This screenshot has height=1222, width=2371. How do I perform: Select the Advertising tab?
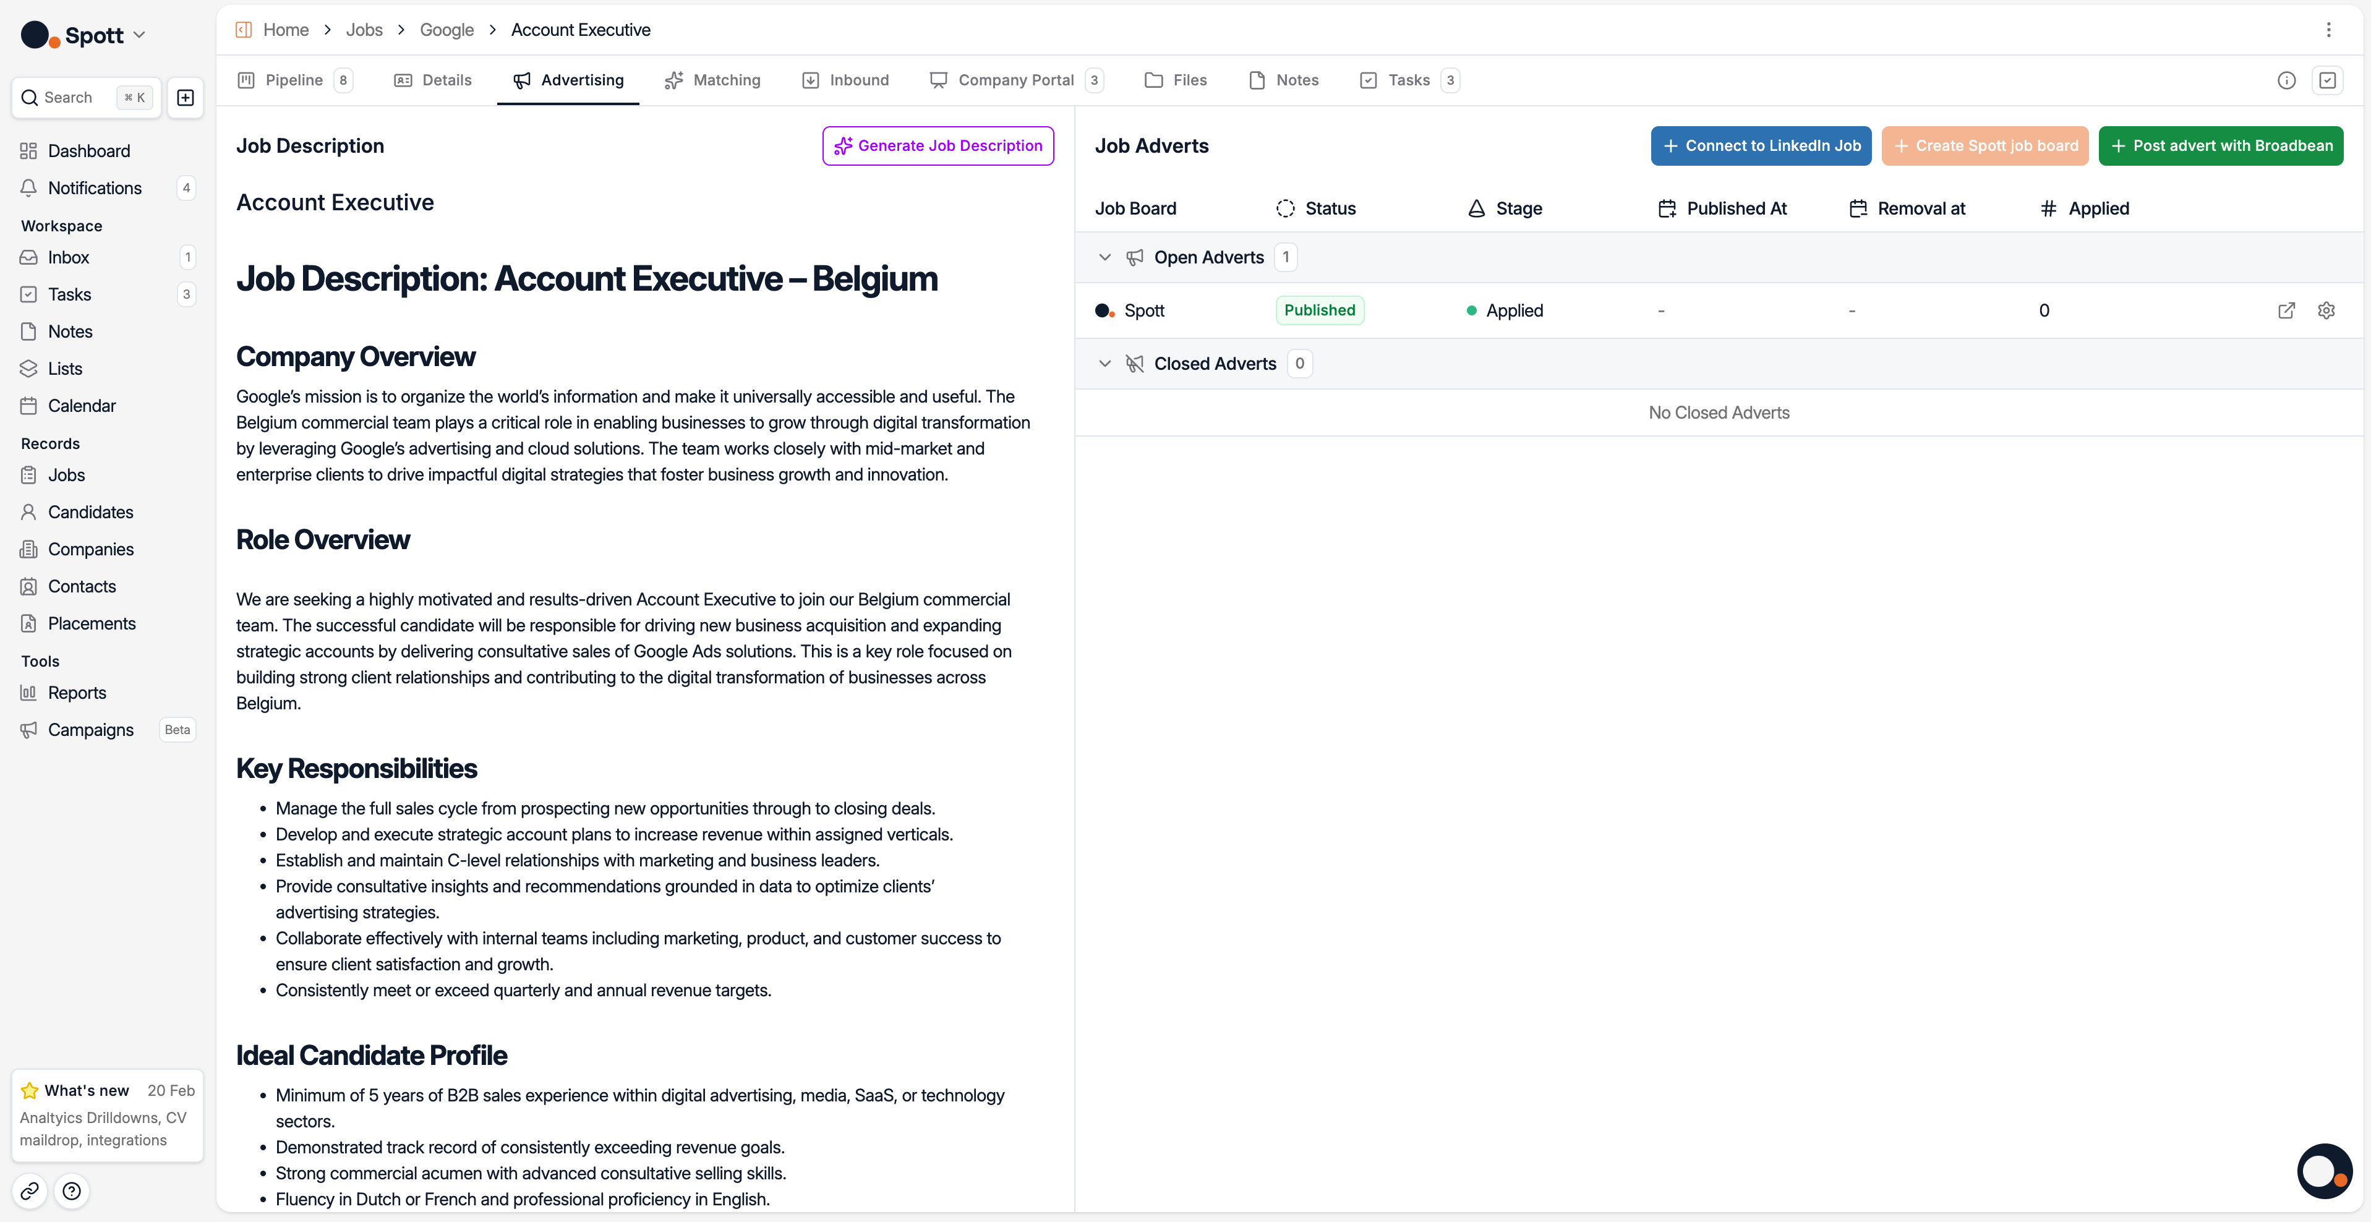[569, 80]
